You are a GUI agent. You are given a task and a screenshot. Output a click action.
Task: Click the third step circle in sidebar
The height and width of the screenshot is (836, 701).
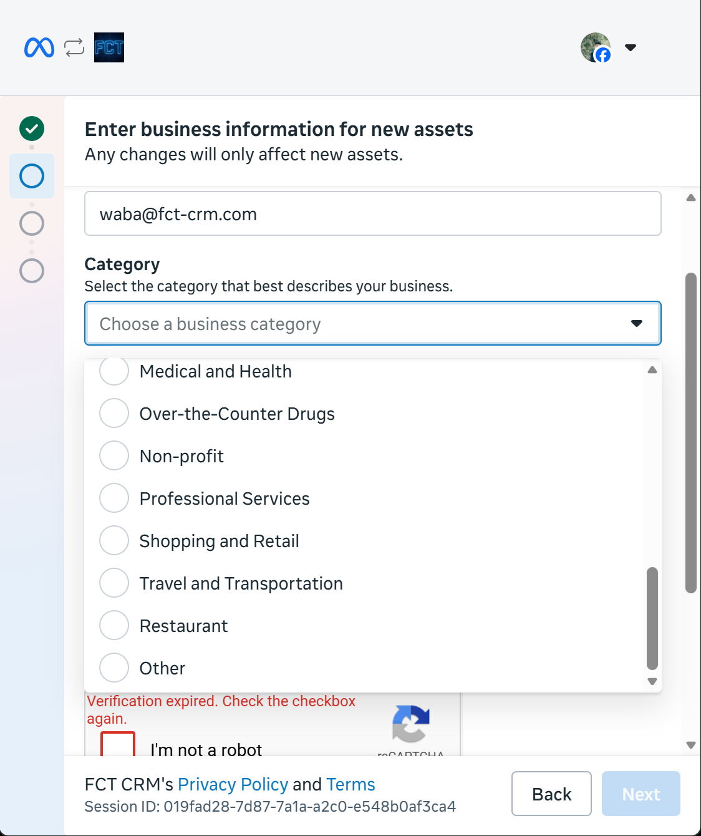tap(32, 223)
